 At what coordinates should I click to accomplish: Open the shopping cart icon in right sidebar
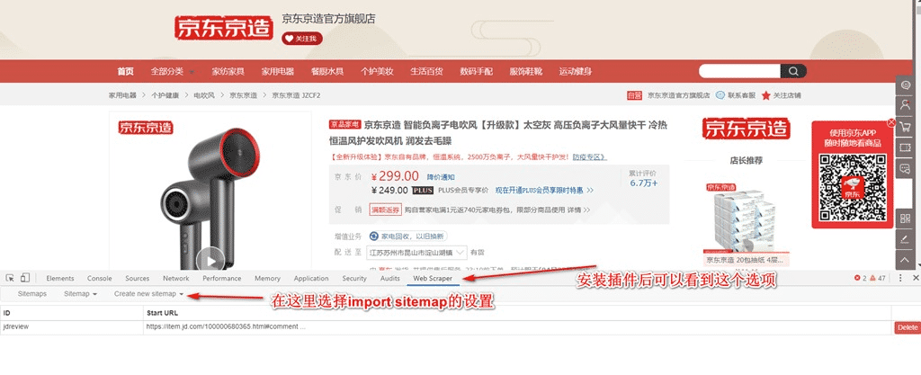point(905,127)
